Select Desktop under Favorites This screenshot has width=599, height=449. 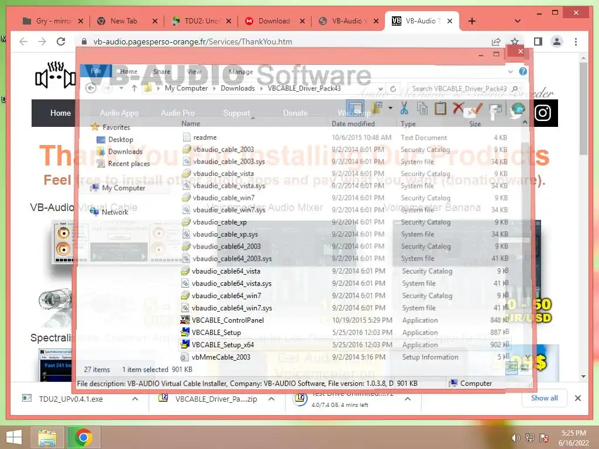121,140
